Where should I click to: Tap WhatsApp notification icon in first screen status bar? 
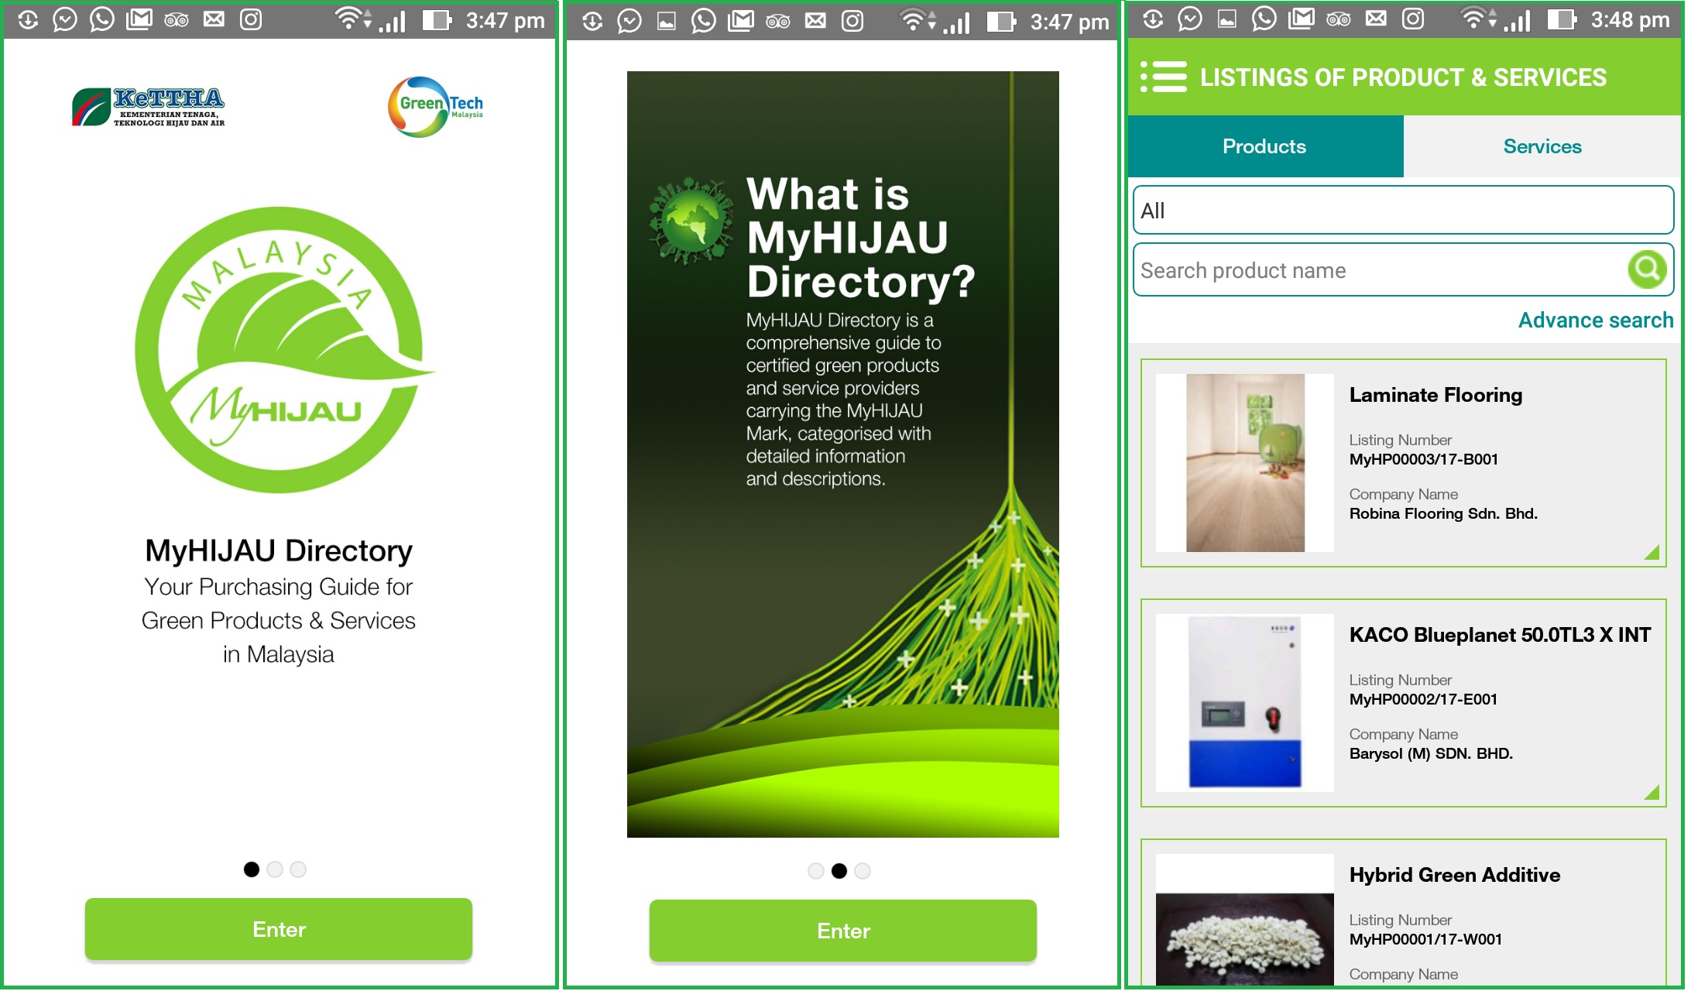pos(101,19)
